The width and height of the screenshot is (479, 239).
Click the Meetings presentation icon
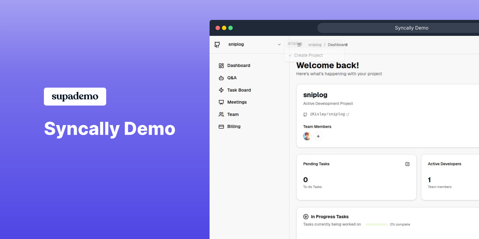pos(221,102)
